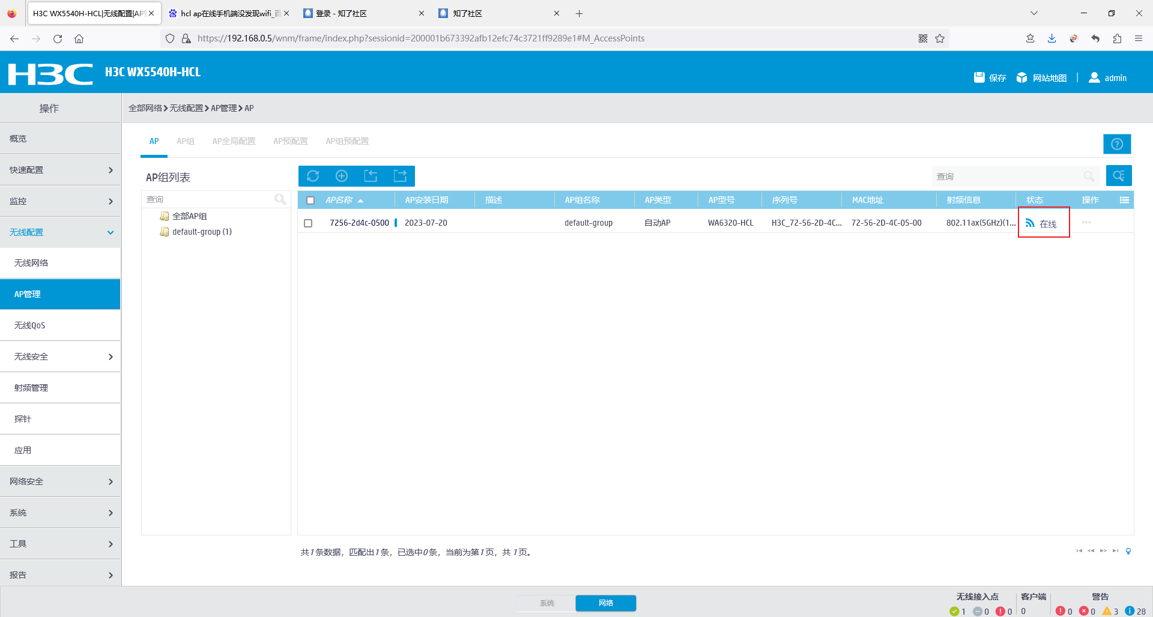The width and height of the screenshot is (1153, 617).
Task: Open the 概览 overview page
Action: (x=60, y=139)
